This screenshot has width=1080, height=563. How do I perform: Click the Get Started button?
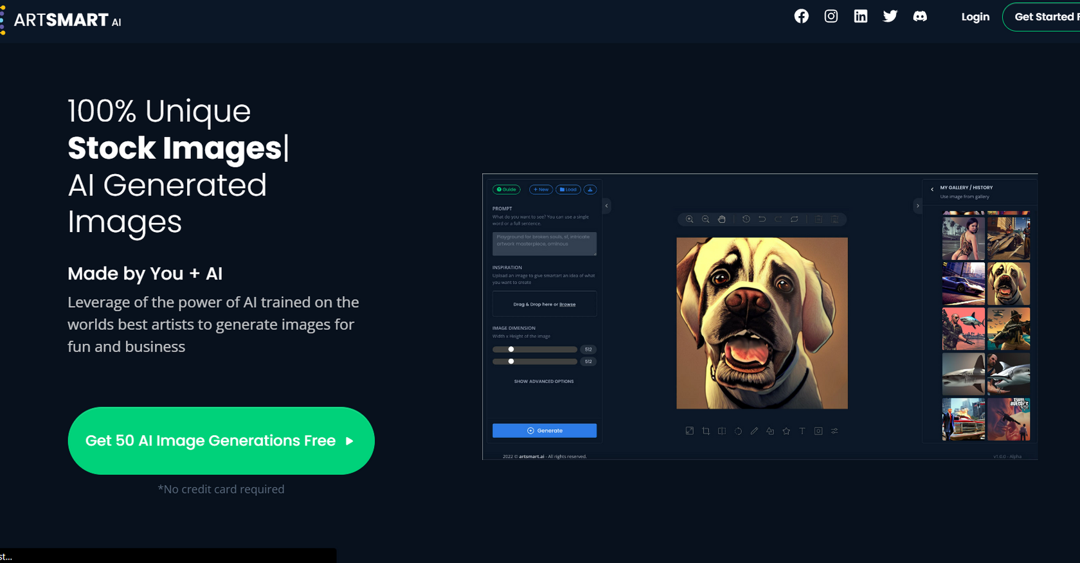1043,17
